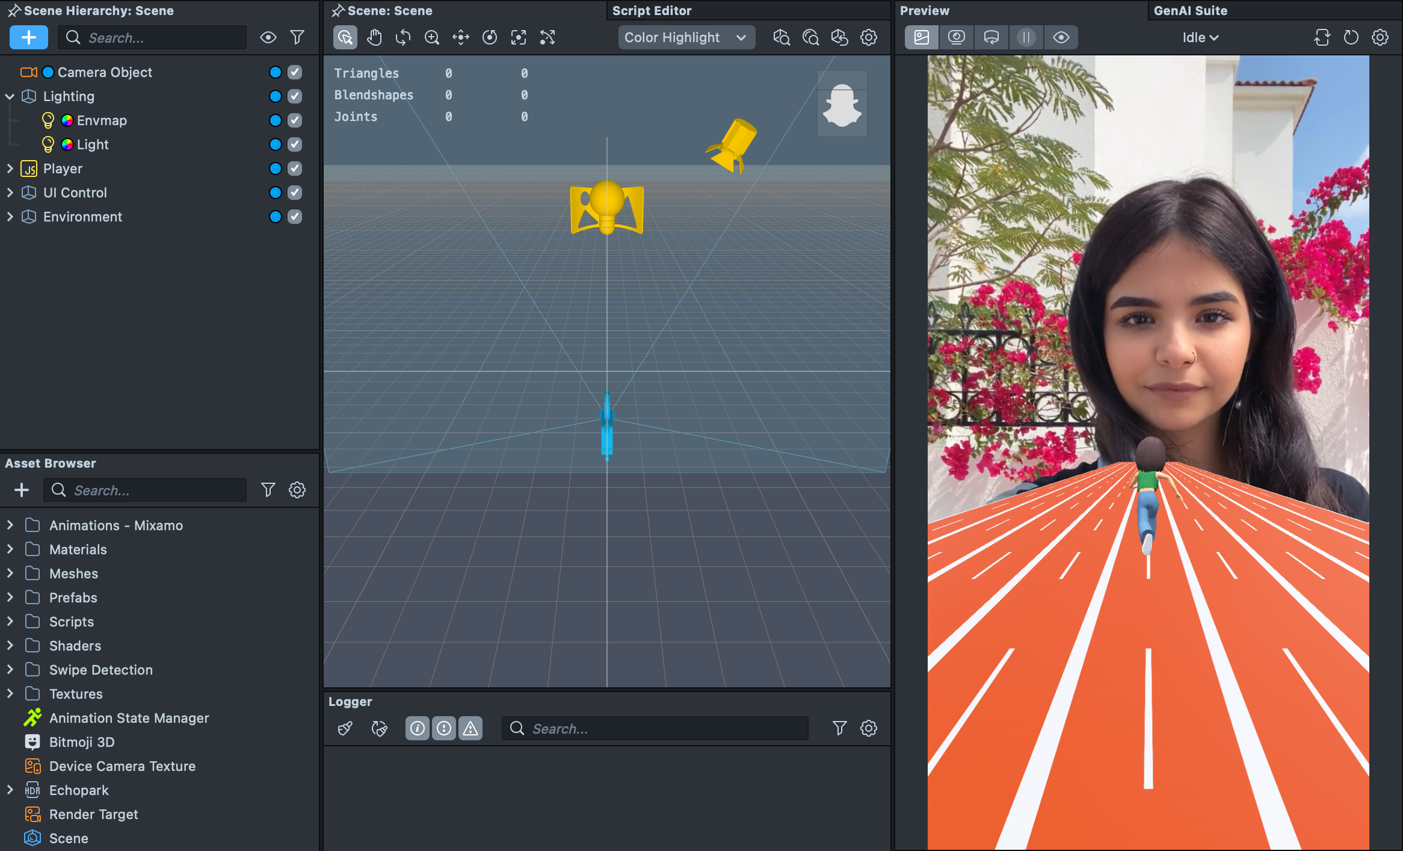1403x851 pixels.
Task: Pause the Preview playback
Action: click(x=1026, y=37)
